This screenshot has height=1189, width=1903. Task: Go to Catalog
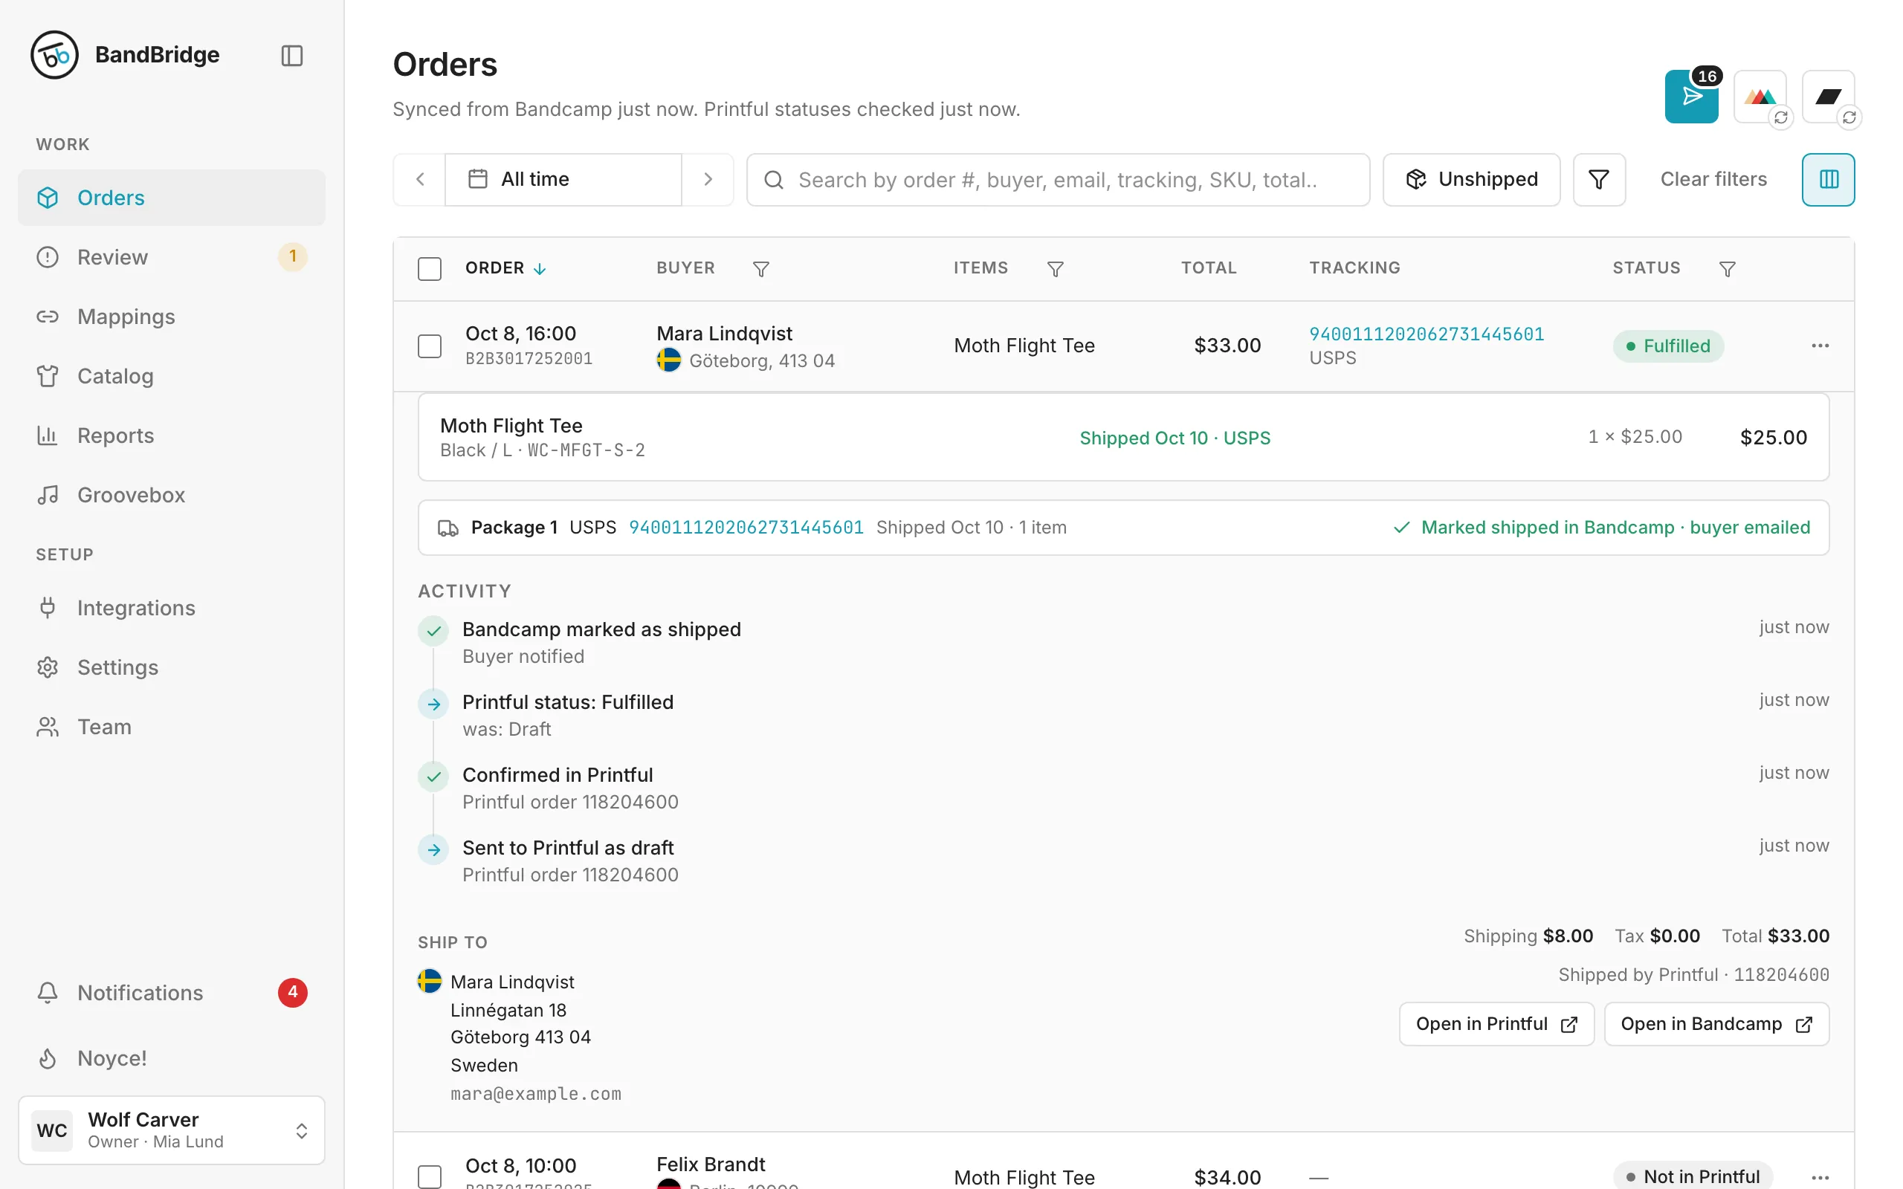pos(172,376)
